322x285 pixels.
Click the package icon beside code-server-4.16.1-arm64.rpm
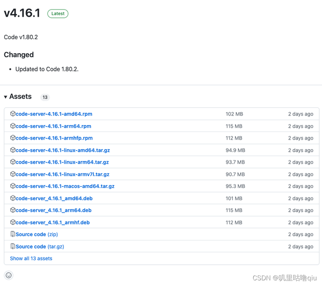[x=13, y=126]
